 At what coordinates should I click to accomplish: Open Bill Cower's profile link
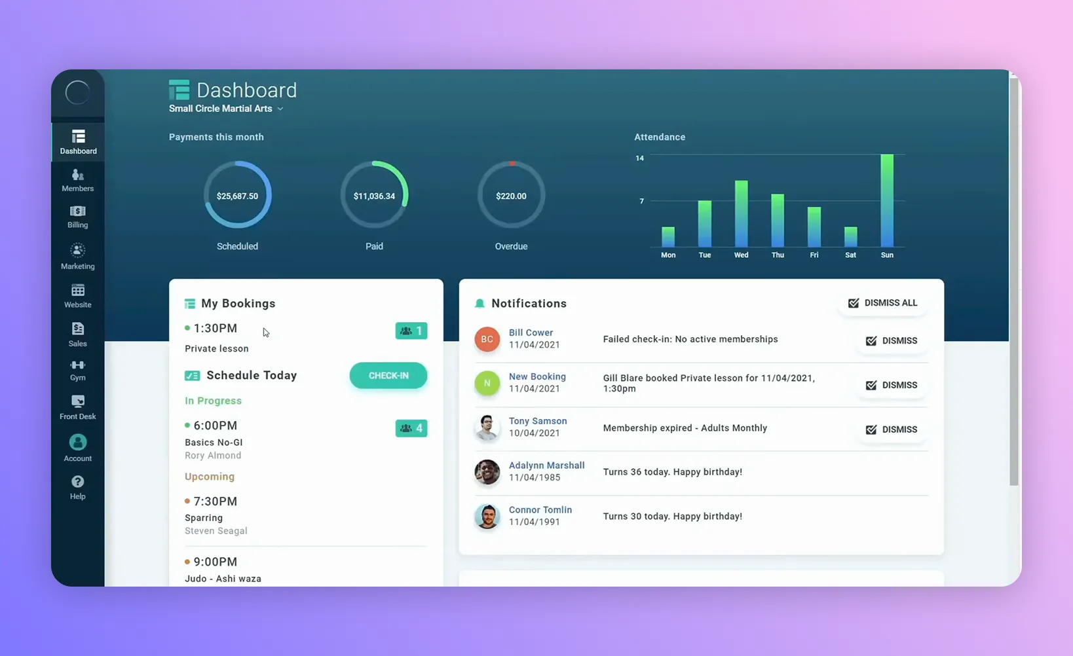pos(531,332)
